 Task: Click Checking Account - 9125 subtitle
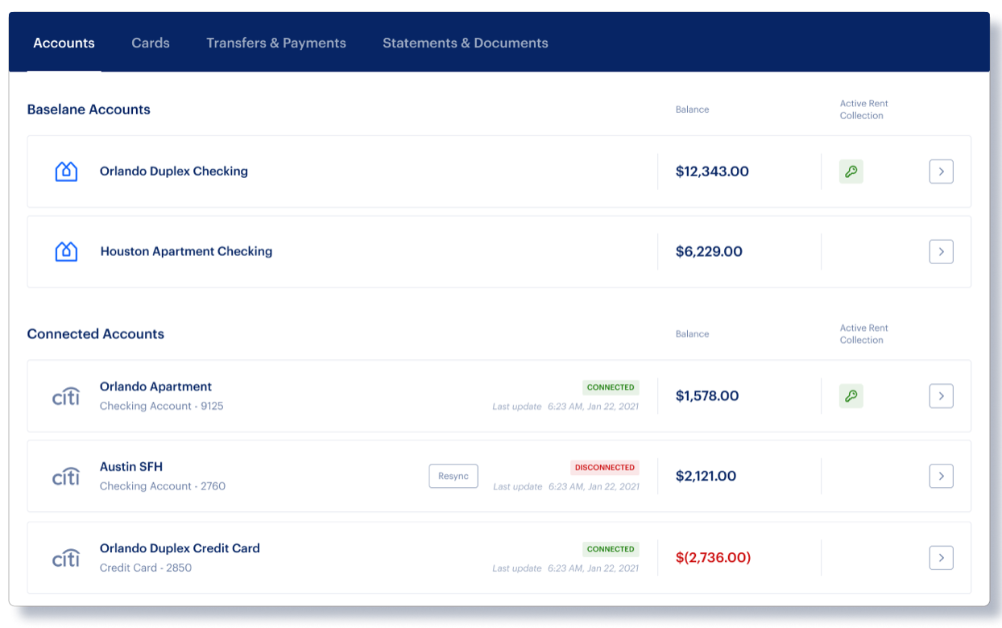pos(162,406)
